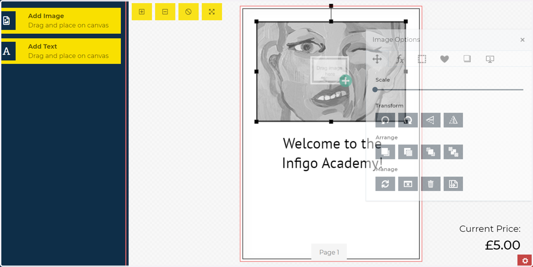Open the fx effects tab
The width and height of the screenshot is (533, 267).
400,59
